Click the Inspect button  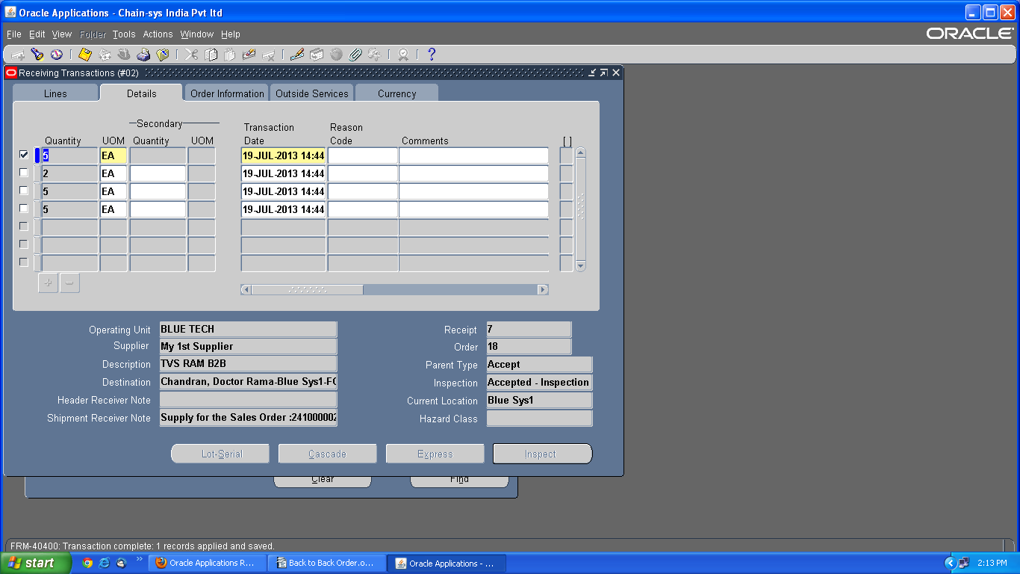[x=542, y=454]
